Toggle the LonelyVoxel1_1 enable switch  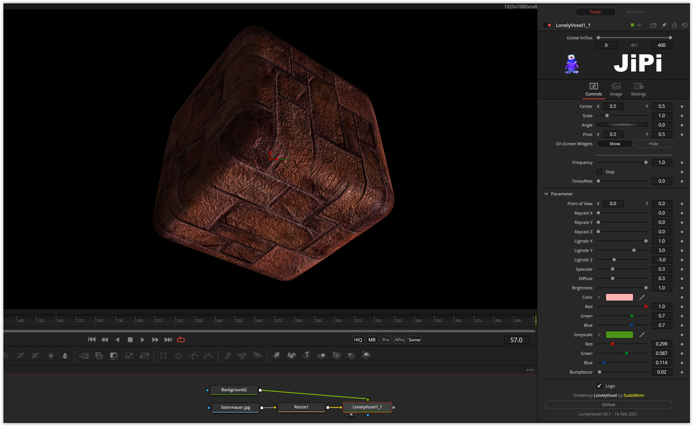548,25
